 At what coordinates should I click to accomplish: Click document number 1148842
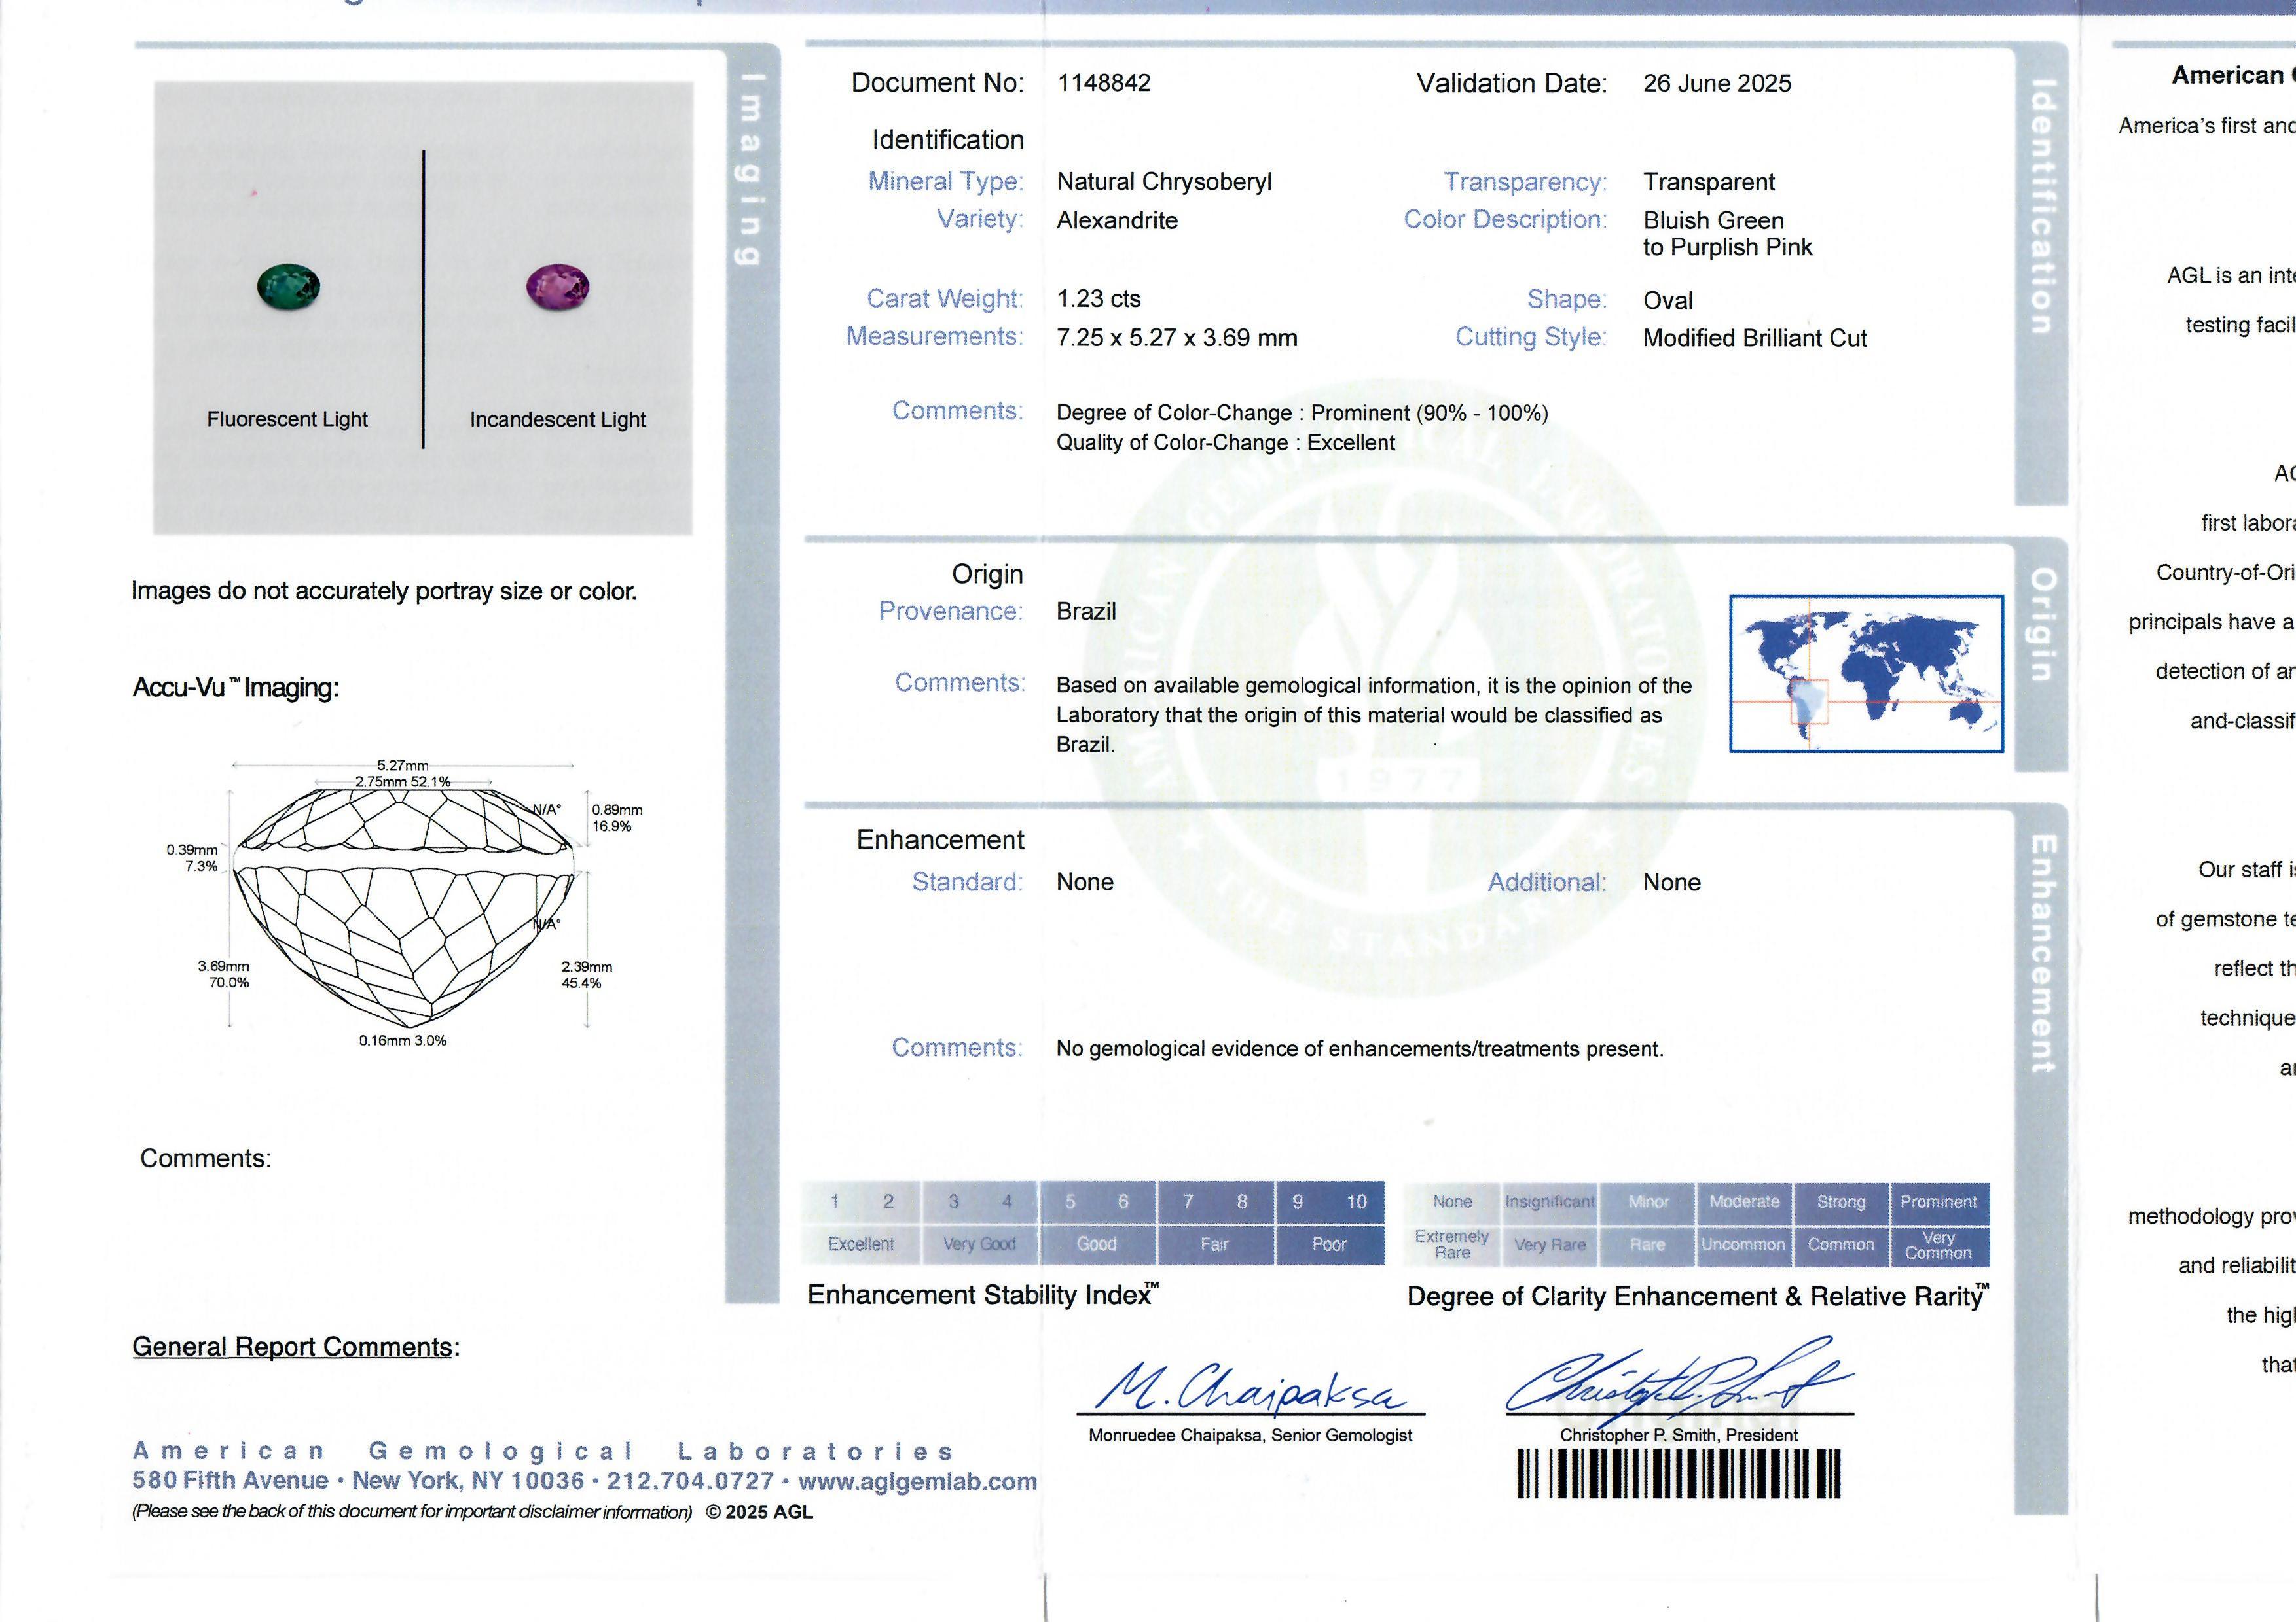[x=1104, y=83]
